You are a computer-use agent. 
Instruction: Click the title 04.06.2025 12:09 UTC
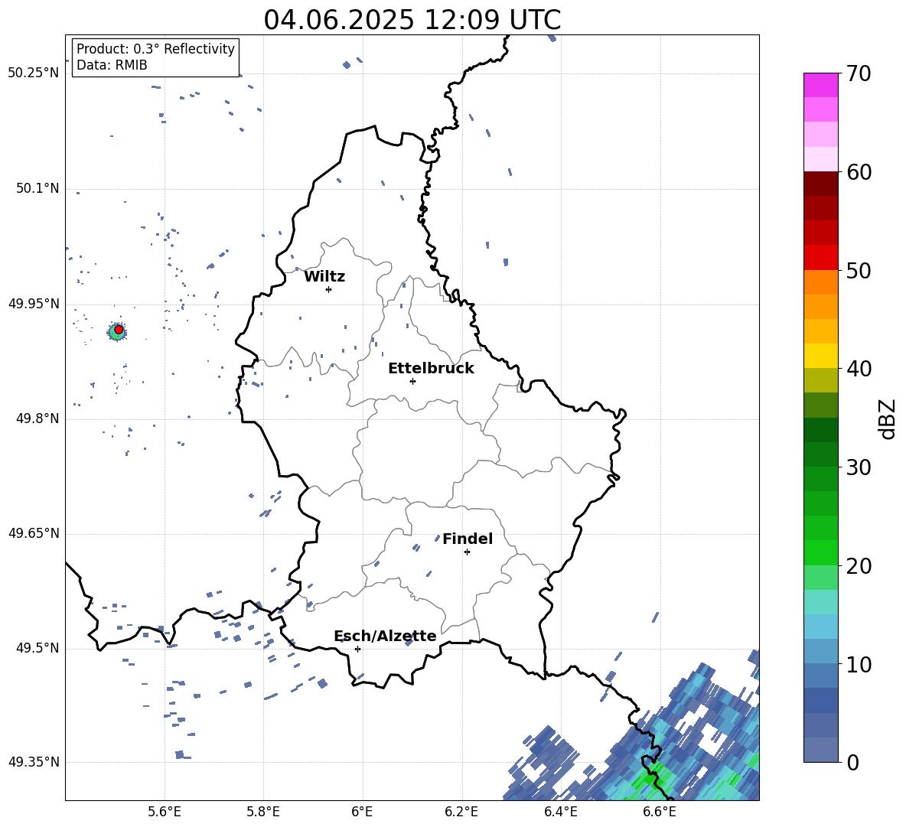(x=412, y=20)
